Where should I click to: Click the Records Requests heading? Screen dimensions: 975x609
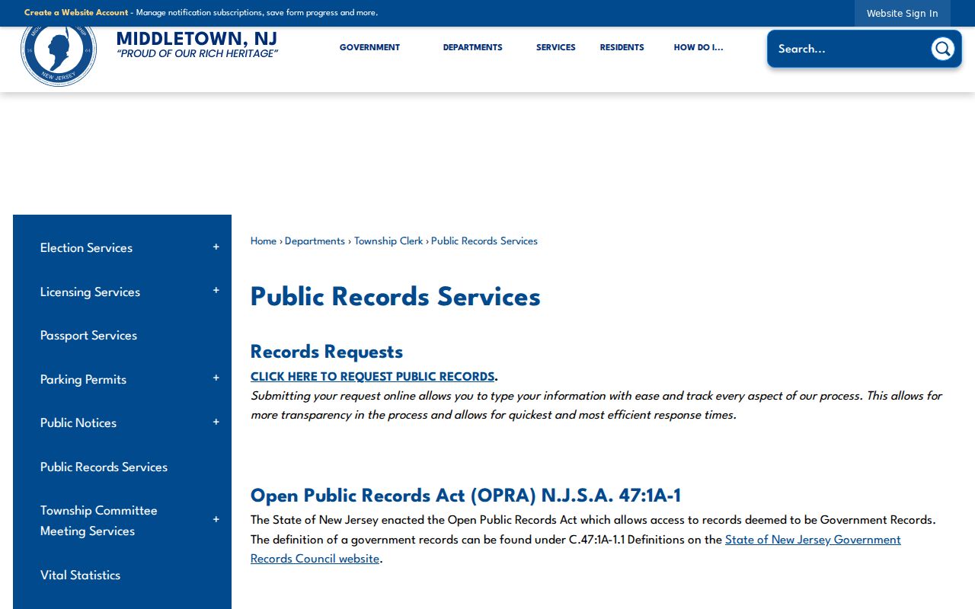[327, 352]
